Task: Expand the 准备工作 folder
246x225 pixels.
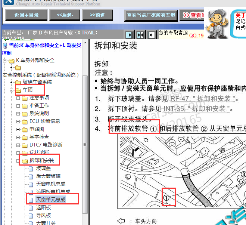Action: coord(18,106)
